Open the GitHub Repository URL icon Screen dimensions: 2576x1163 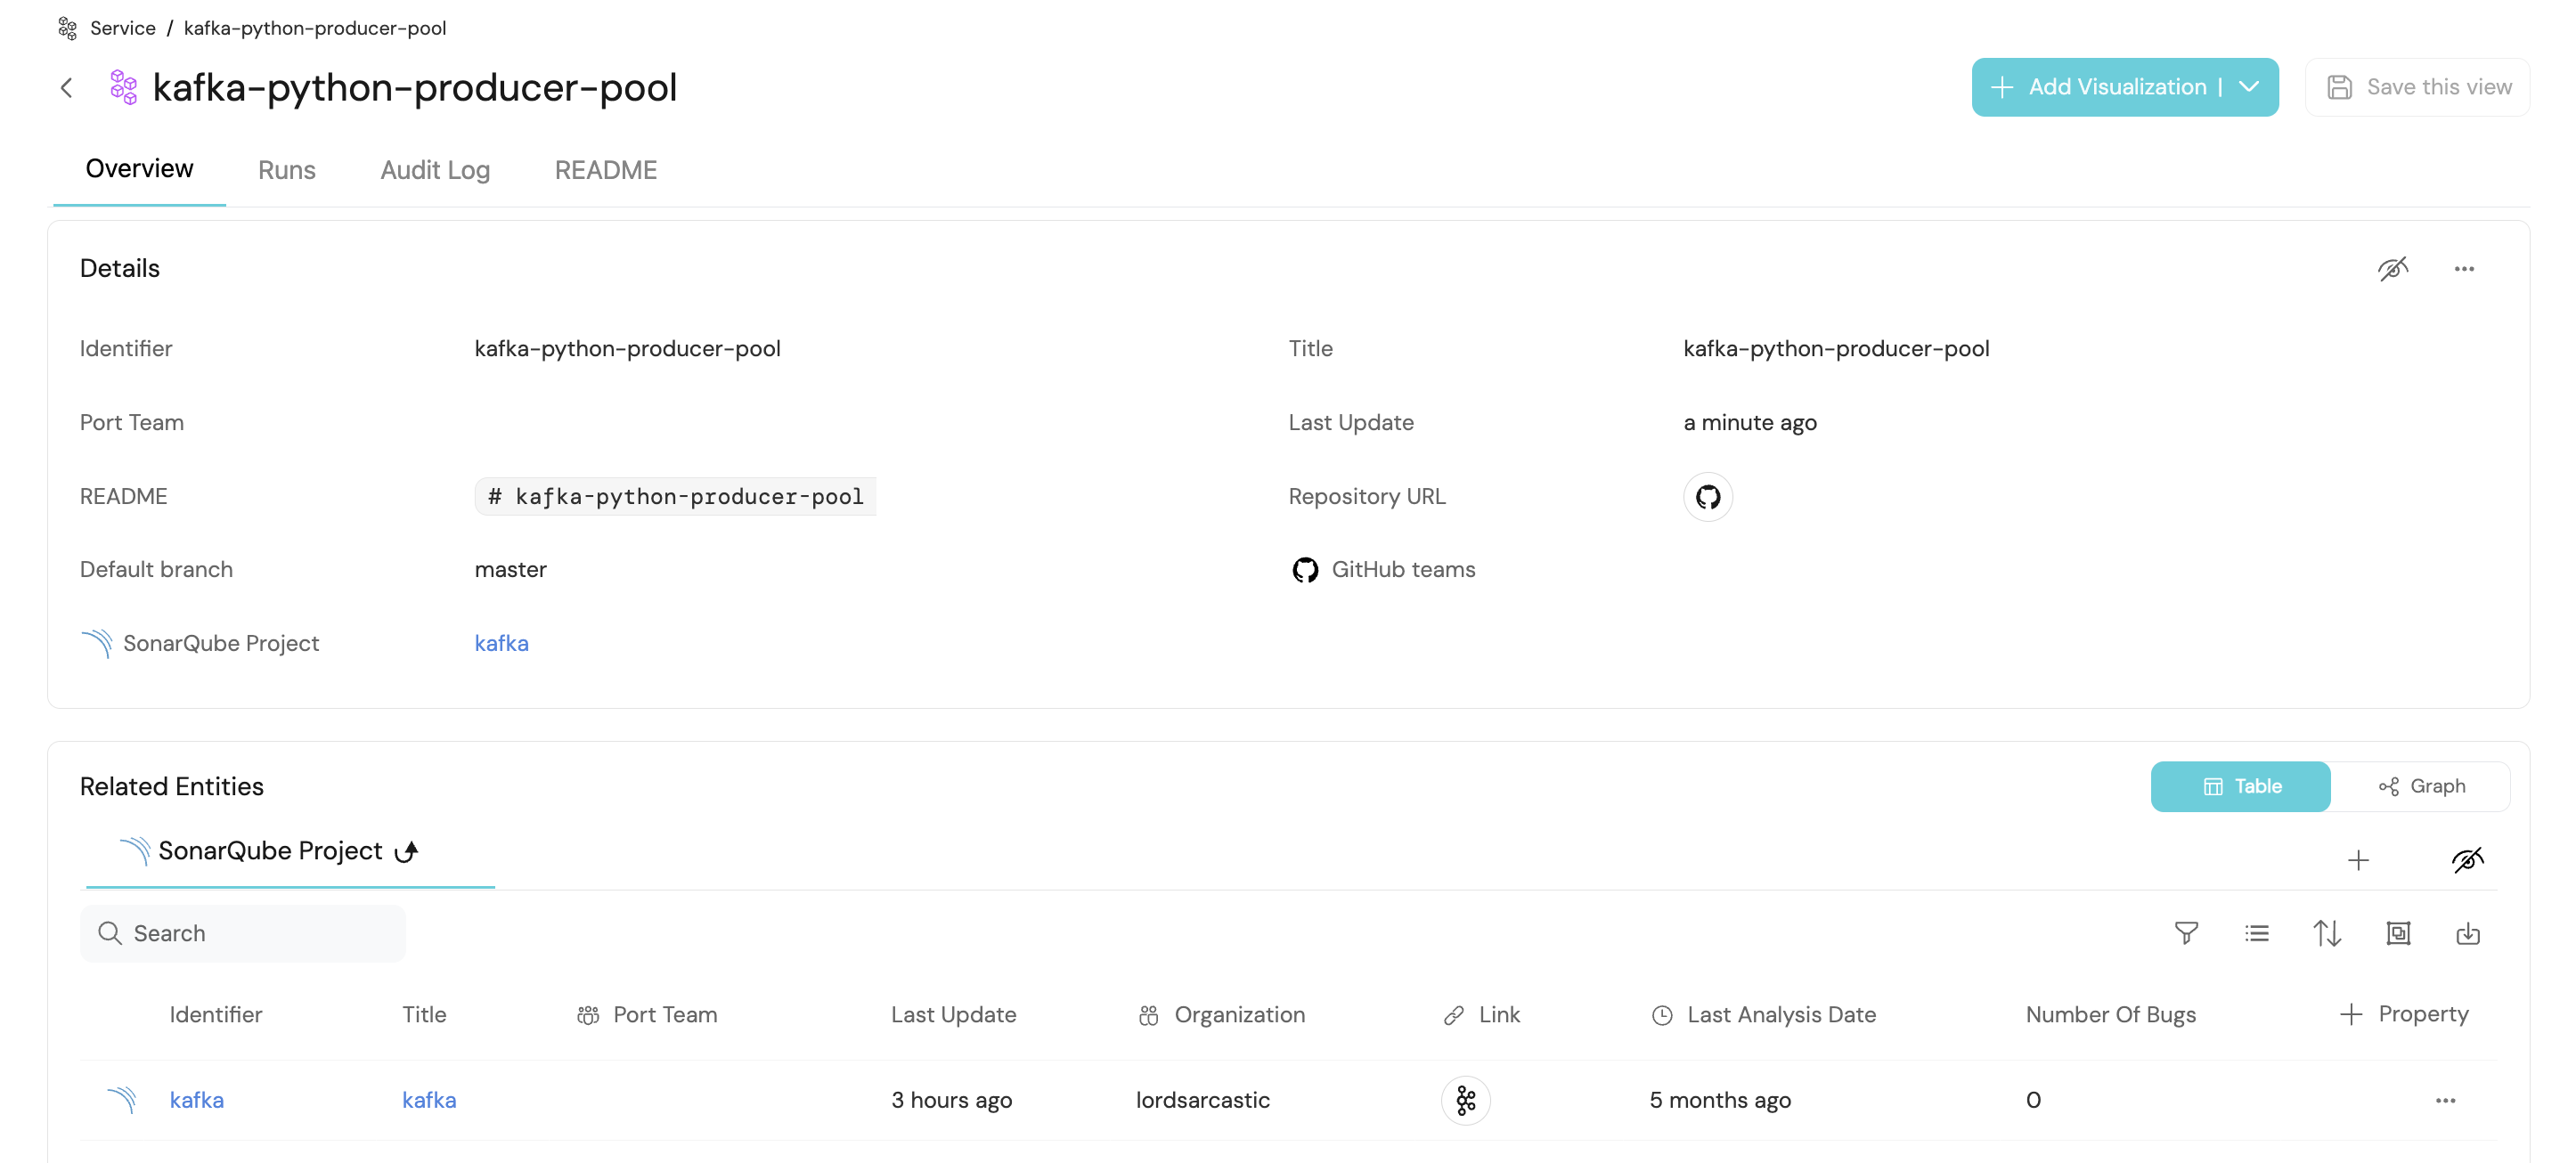pos(1707,496)
